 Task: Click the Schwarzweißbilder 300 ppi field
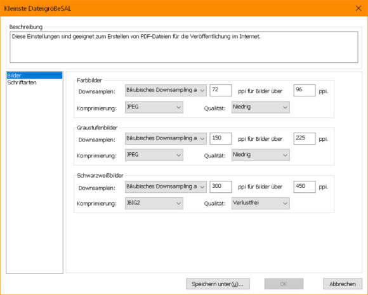221,187
